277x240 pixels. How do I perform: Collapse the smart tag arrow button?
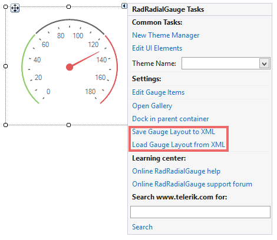click(124, 6)
